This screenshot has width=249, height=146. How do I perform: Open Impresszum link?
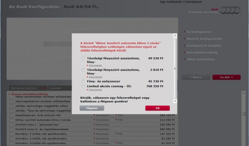[x=193, y=2]
